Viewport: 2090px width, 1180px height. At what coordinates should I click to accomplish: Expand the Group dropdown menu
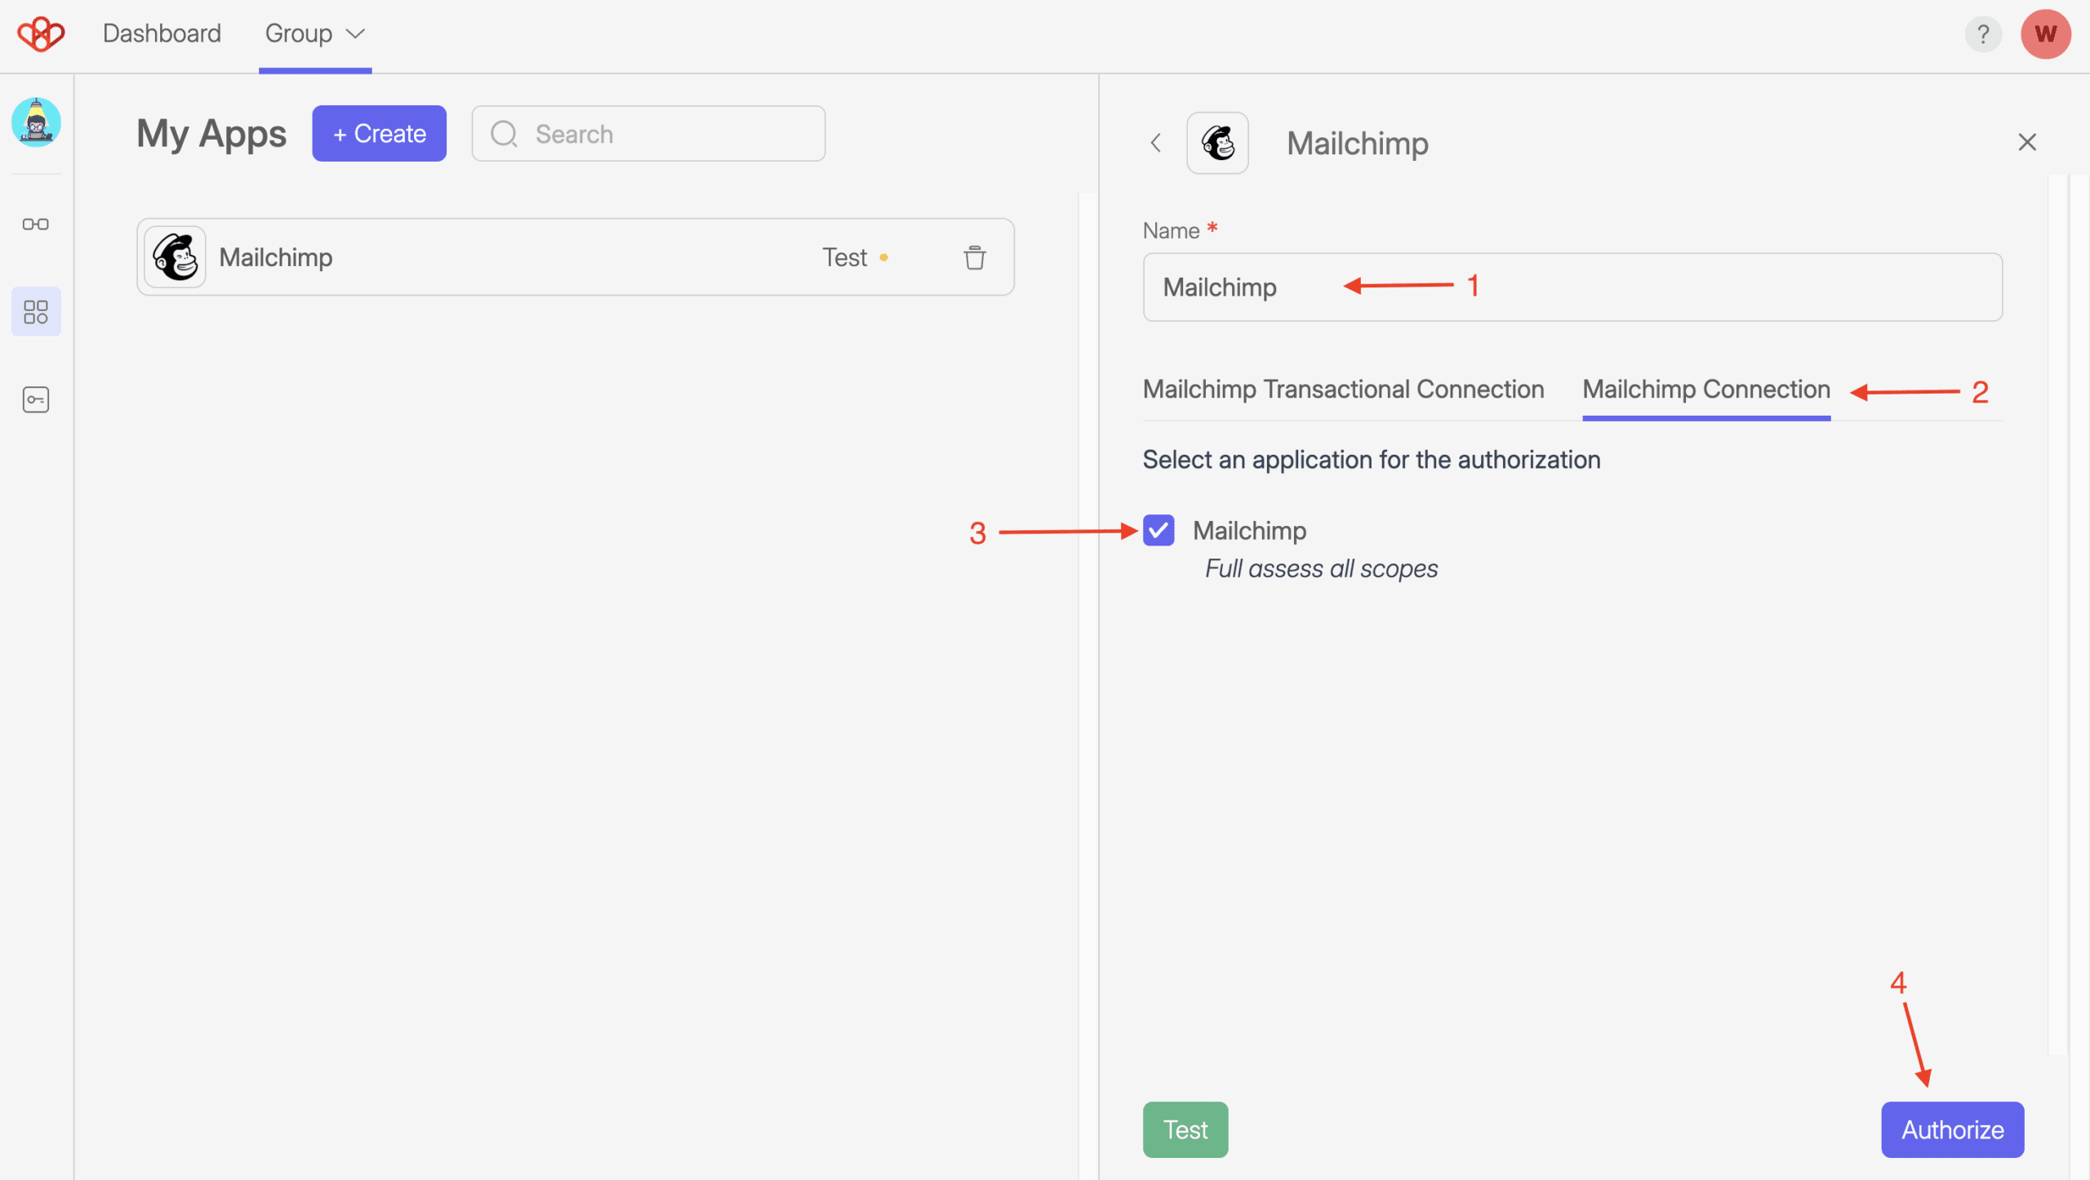click(x=315, y=34)
